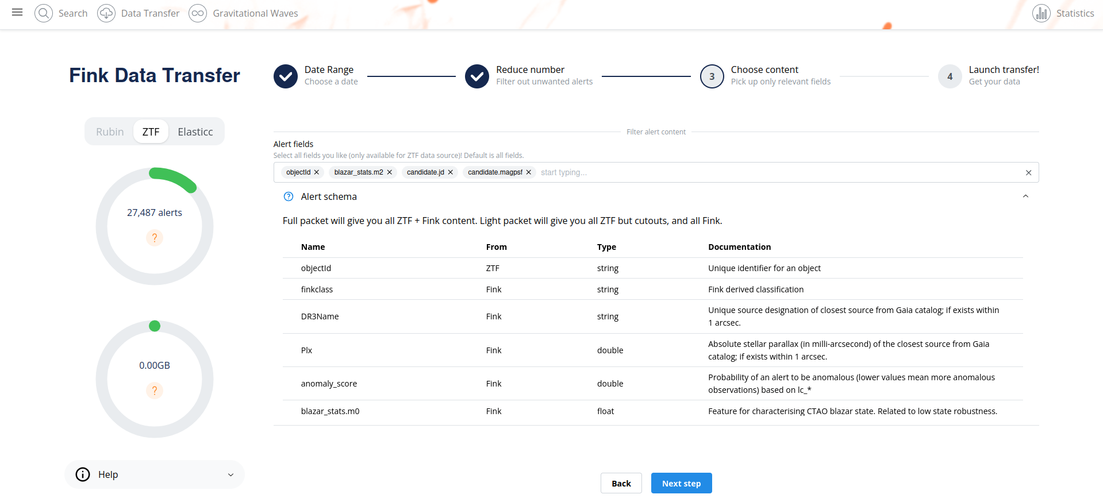This screenshot has height=502, width=1103.
Task: Remove the objectId field tag
Action: click(x=317, y=172)
